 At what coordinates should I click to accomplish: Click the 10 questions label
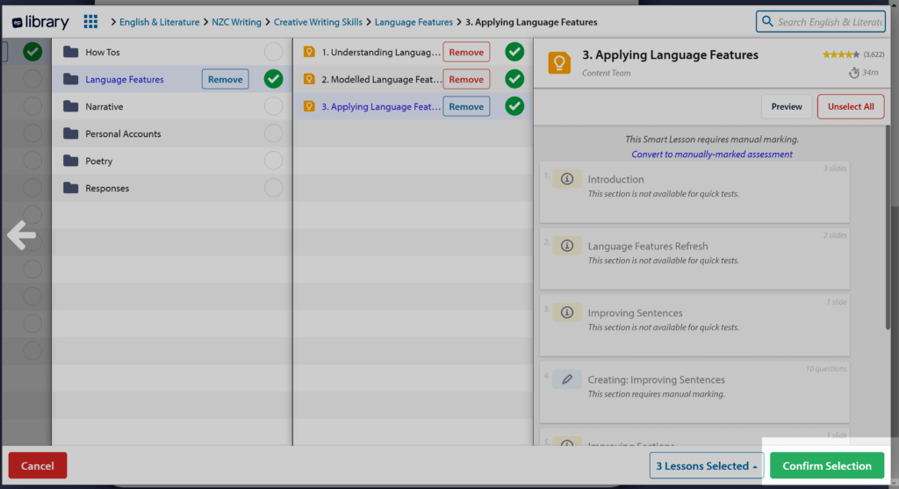click(x=825, y=369)
